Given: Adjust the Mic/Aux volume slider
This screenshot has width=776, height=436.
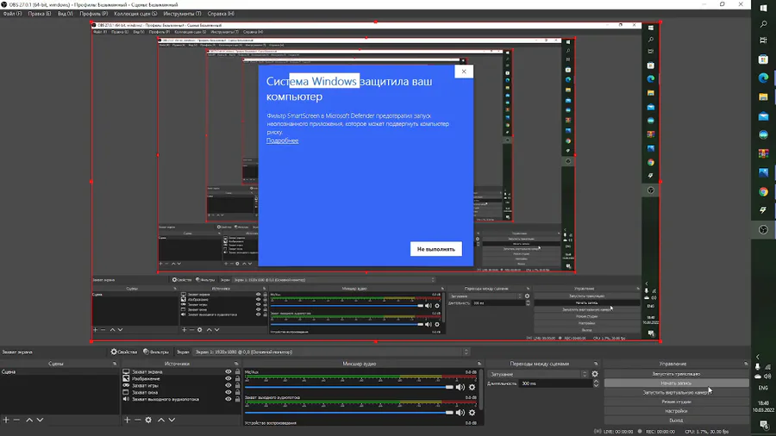Looking at the screenshot, I should (x=349, y=387).
